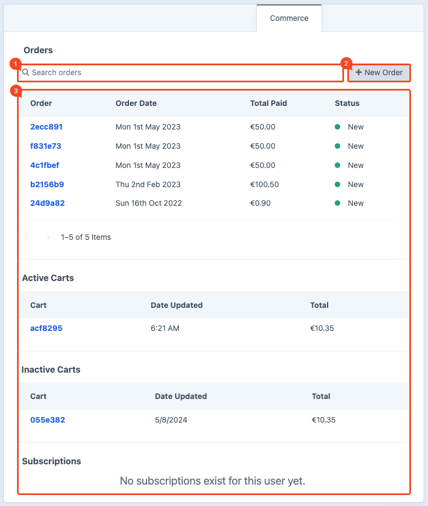
Task: Click Date Updated header in Active Carts
Action: coord(177,305)
